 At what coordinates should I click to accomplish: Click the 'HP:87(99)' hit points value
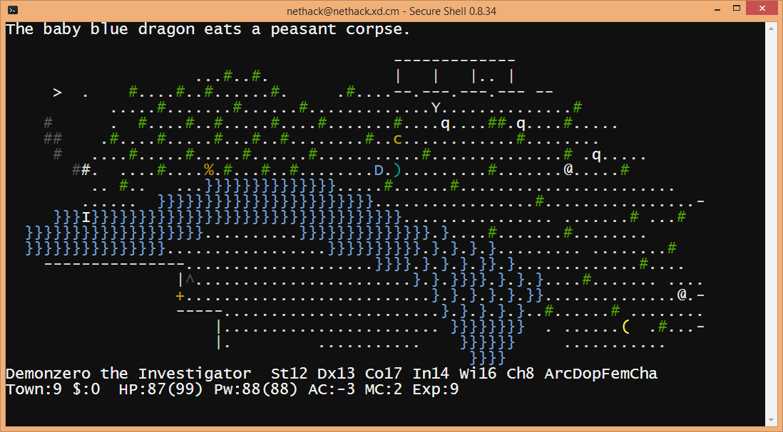tap(160, 389)
